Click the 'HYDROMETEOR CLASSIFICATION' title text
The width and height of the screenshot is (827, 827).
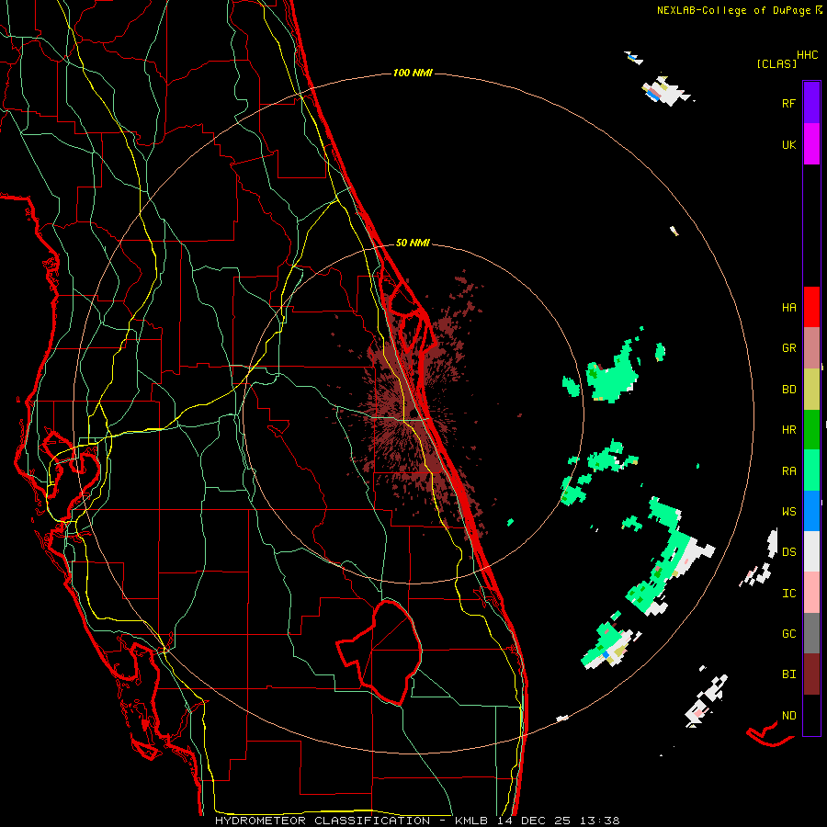pyautogui.click(x=323, y=821)
